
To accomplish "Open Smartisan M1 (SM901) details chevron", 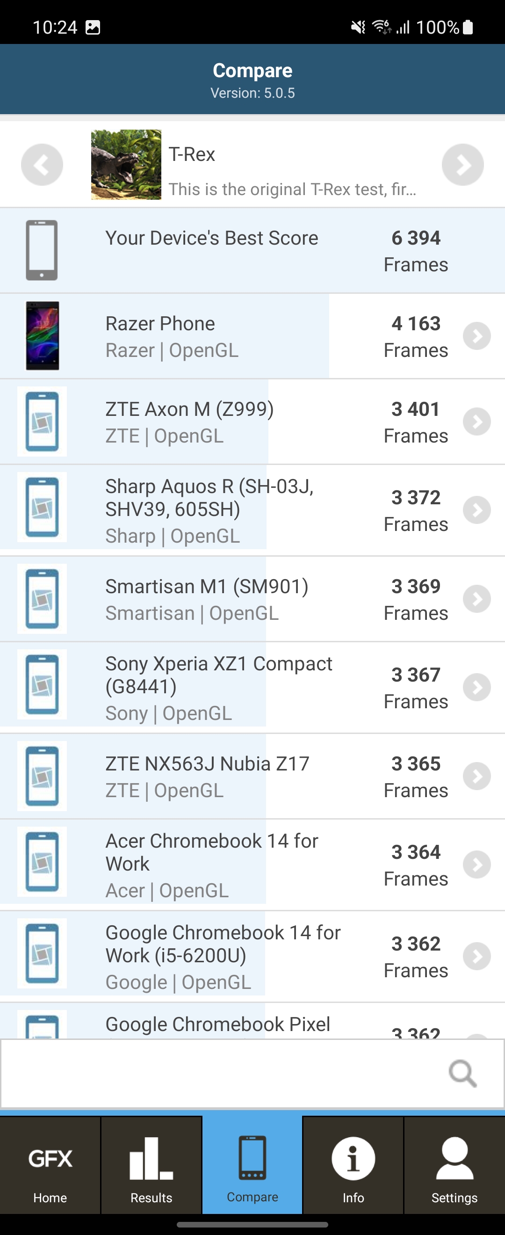I will tap(477, 599).
